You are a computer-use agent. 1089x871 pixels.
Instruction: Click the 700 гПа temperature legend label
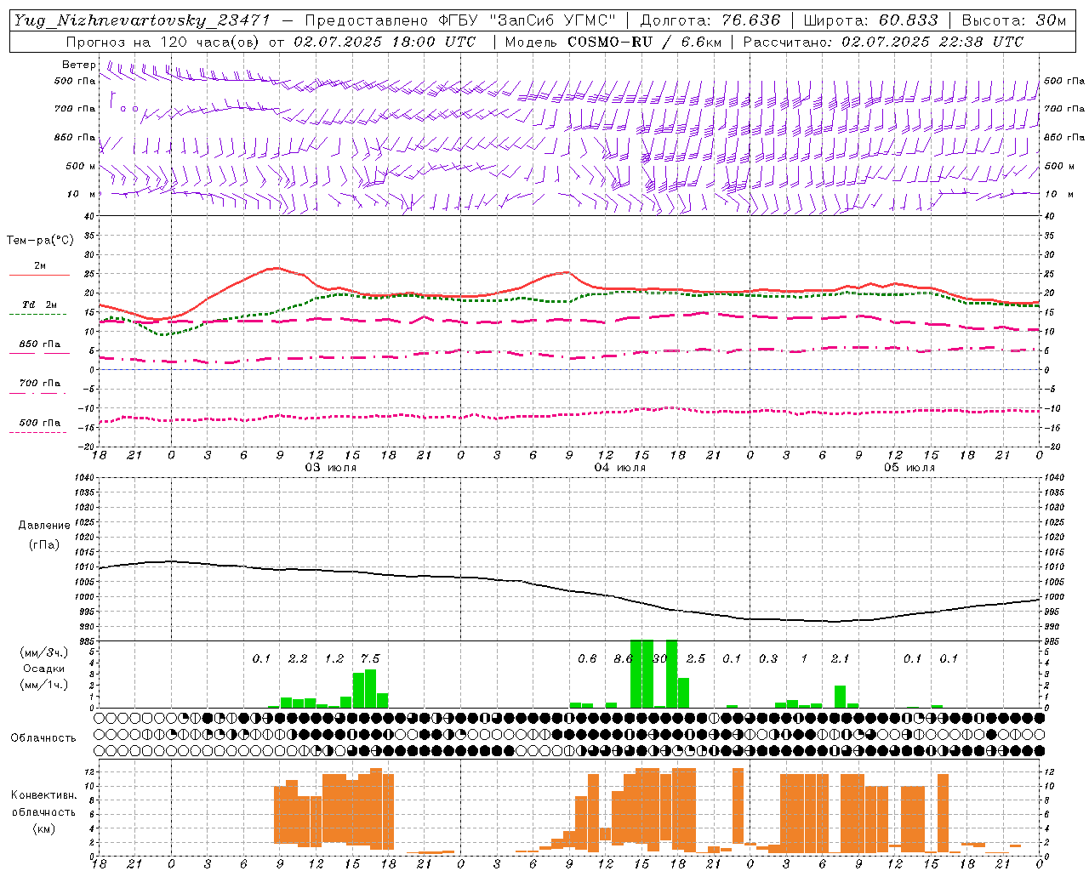coord(40,383)
